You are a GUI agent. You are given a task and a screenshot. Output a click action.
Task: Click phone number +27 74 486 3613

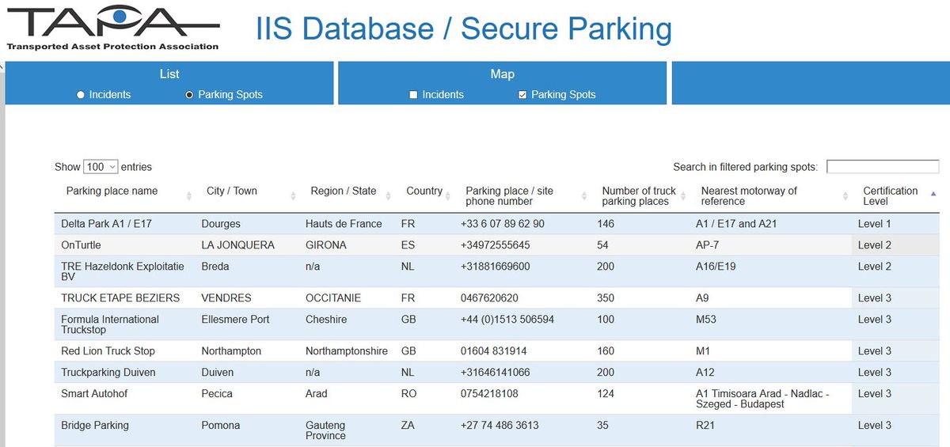tap(500, 426)
